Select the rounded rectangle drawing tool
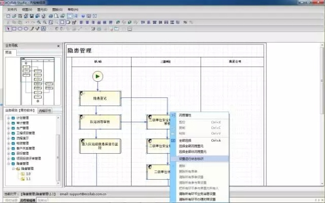Viewport: 325px width, 203px height. [x=20, y=29]
